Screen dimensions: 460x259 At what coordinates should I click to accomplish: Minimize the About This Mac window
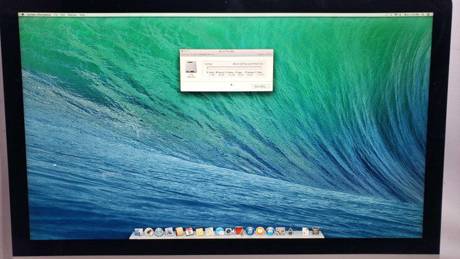pyautogui.click(x=185, y=51)
